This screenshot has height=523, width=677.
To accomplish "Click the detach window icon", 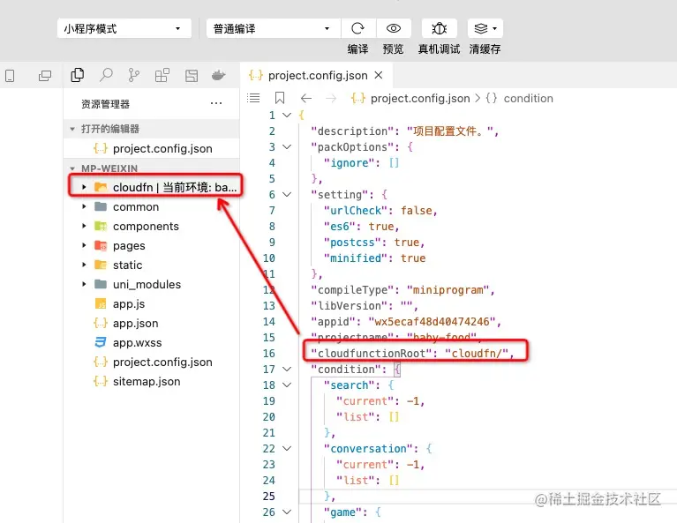I will (x=44, y=76).
